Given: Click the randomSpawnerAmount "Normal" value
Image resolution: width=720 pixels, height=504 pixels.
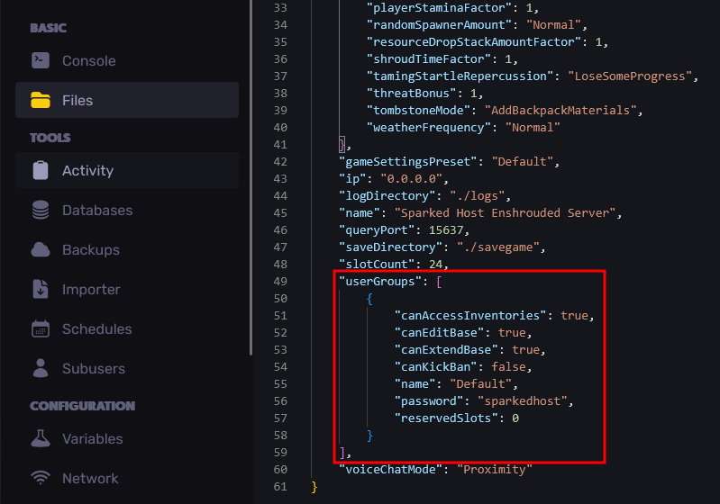Looking at the screenshot, I should pos(553,24).
